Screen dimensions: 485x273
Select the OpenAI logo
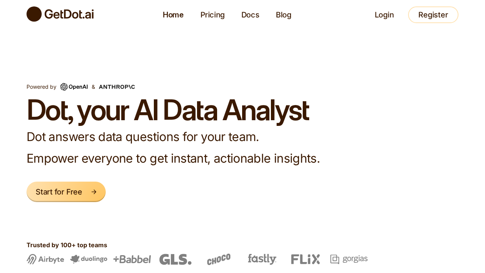pos(74,86)
